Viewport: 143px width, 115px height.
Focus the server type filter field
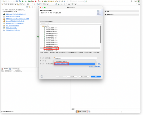coord(71,24)
